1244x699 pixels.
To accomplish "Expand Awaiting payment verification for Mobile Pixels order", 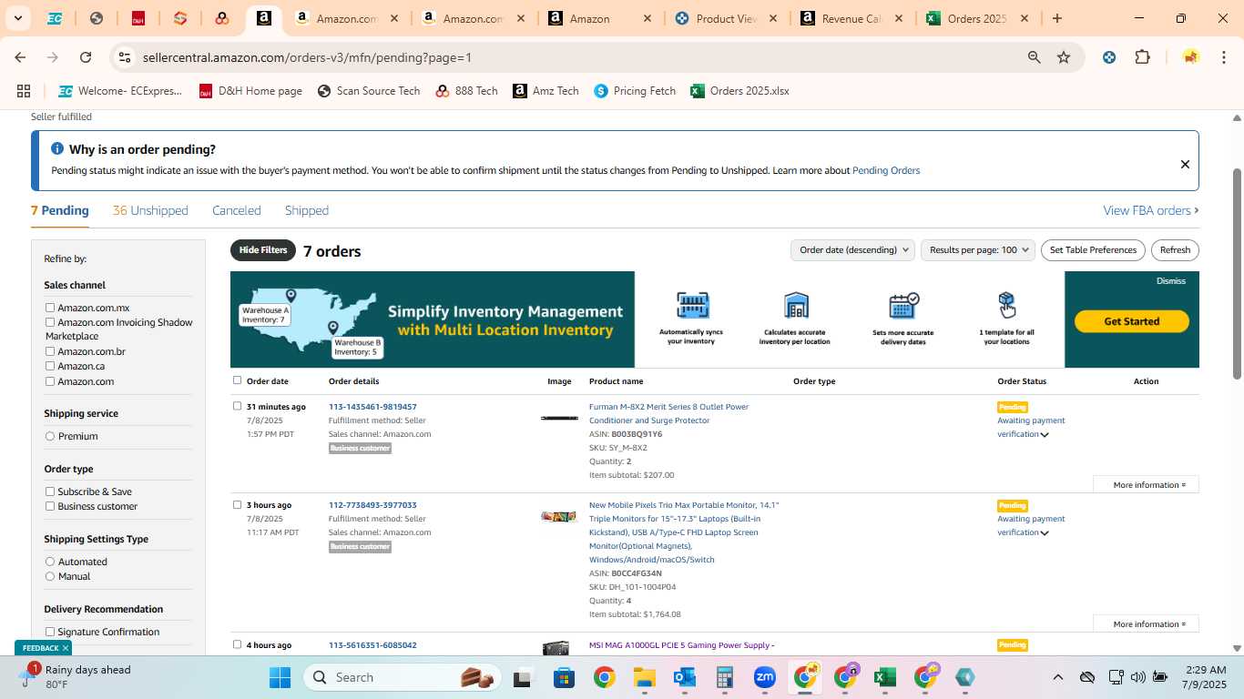I will (x=1045, y=533).
